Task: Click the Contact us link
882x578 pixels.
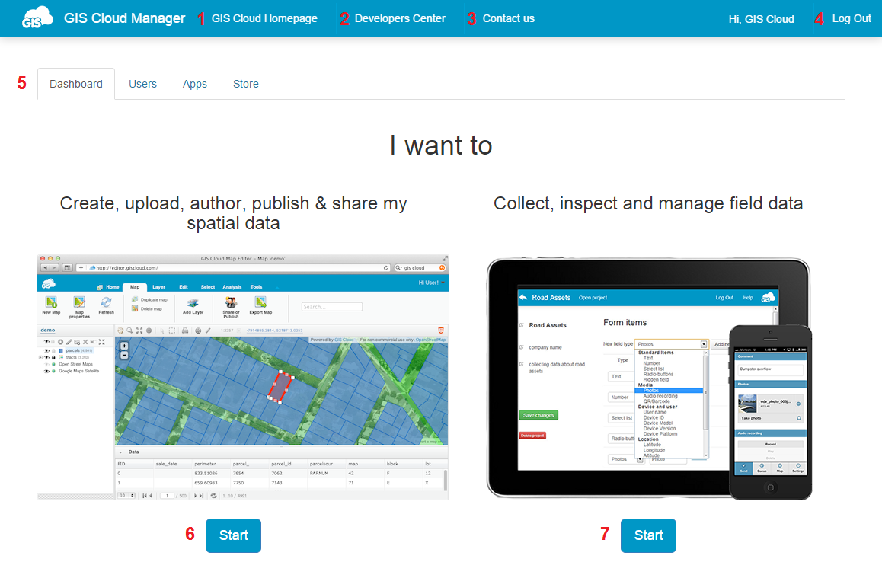Action: (x=508, y=18)
